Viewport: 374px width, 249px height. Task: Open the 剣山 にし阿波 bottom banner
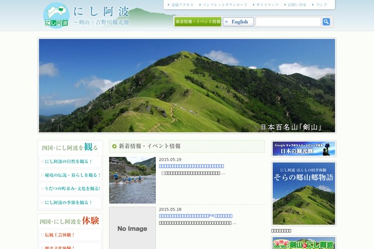point(304,243)
